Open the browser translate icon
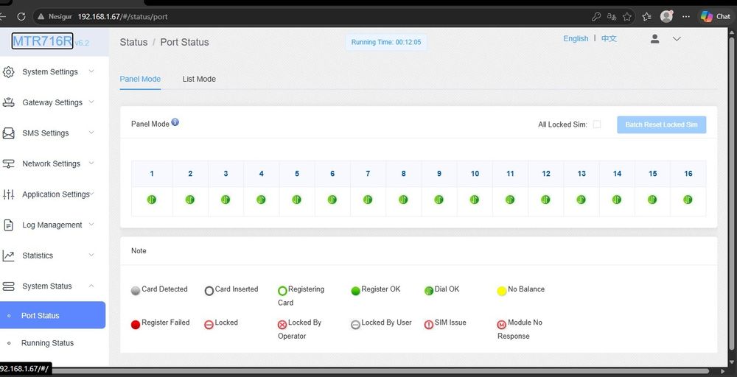Screen dimensions: 737x377 [612, 16]
